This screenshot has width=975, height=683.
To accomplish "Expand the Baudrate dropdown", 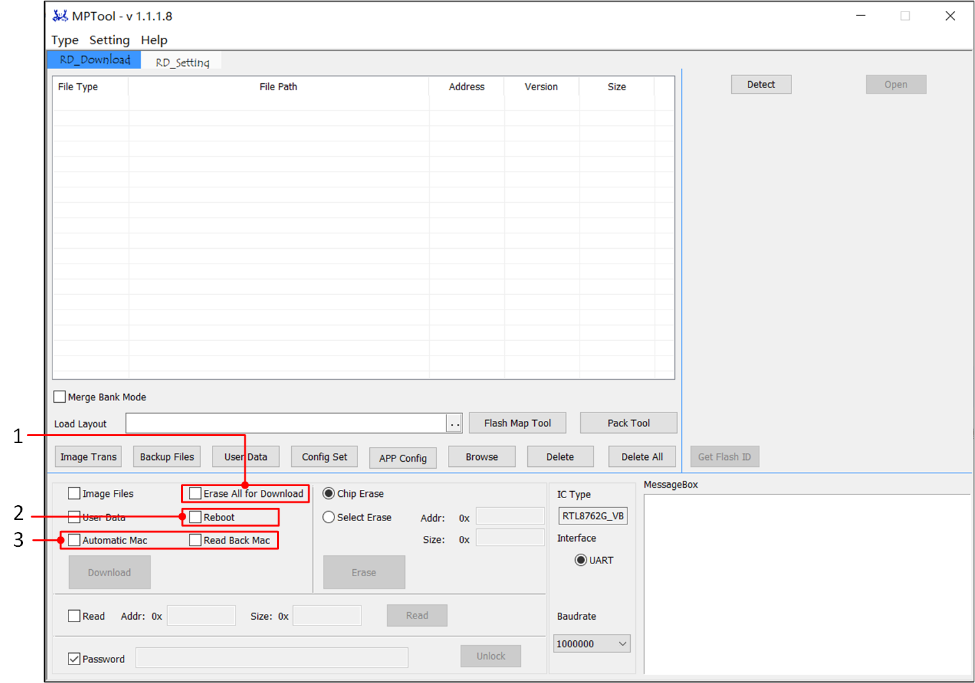I will tap(622, 644).
